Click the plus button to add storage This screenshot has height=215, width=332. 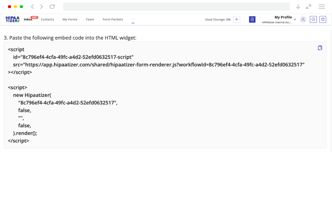pyautogui.click(x=237, y=19)
